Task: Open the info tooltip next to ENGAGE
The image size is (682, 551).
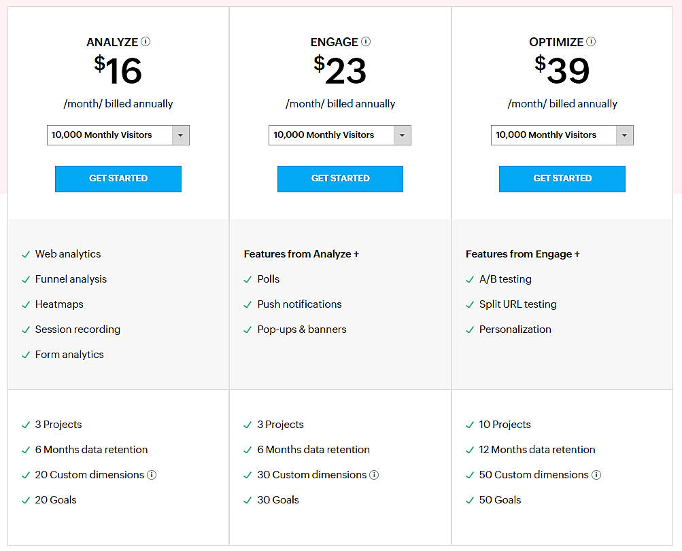Action: [366, 41]
